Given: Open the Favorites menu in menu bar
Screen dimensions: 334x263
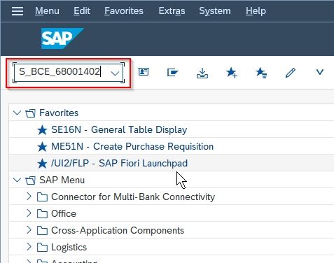Looking at the screenshot, I should point(124,11).
